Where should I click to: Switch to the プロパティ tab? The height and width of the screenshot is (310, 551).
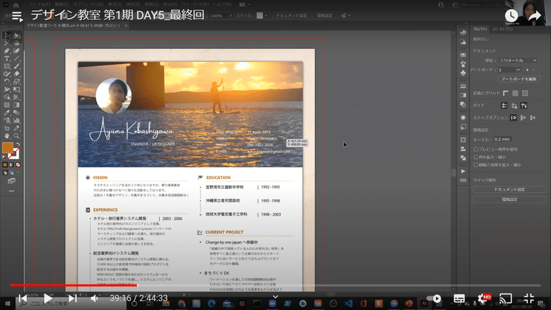(x=480, y=29)
